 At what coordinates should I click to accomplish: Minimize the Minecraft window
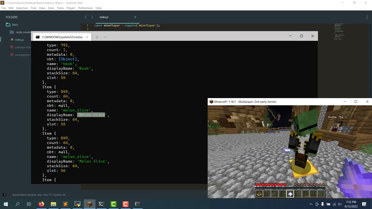(345, 102)
